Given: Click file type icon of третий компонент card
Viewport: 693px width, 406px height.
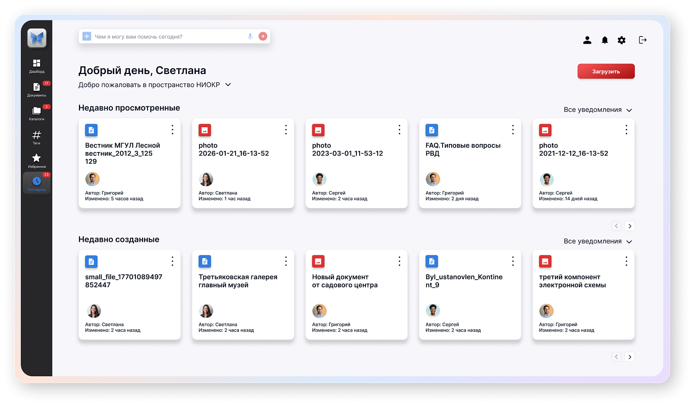Looking at the screenshot, I should click(x=545, y=262).
